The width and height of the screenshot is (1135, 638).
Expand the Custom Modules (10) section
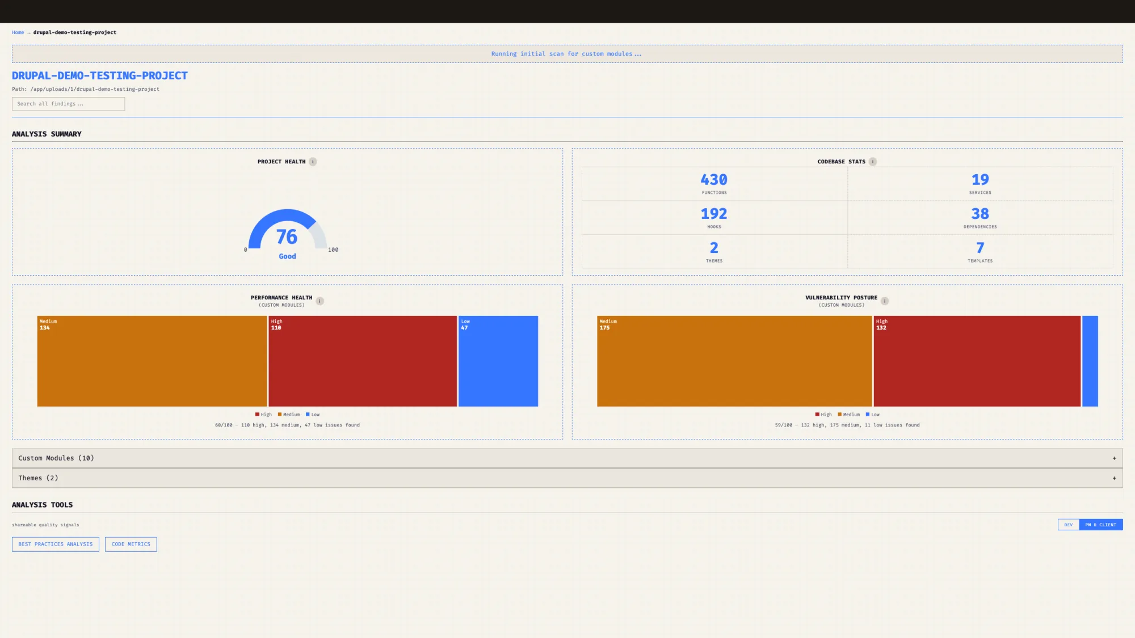567,458
